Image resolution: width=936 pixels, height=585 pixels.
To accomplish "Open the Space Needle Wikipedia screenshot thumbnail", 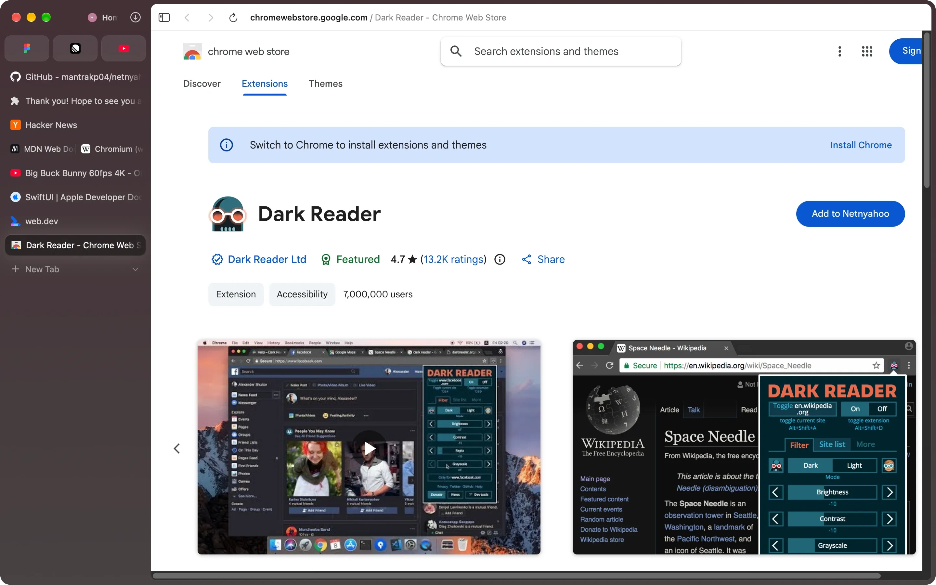I will coord(744,447).
